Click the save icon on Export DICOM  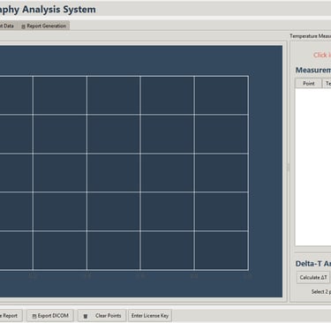coord(34,316)
